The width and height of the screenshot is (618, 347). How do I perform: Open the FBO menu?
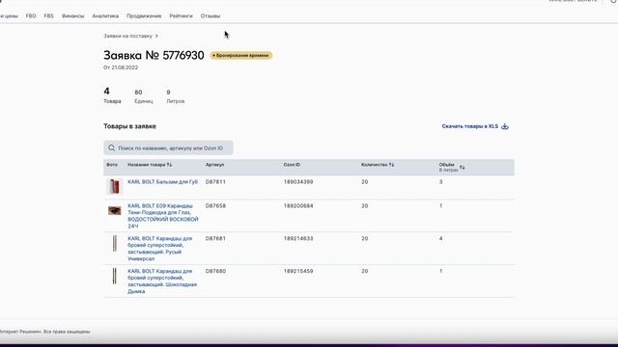tap(31, 16)
